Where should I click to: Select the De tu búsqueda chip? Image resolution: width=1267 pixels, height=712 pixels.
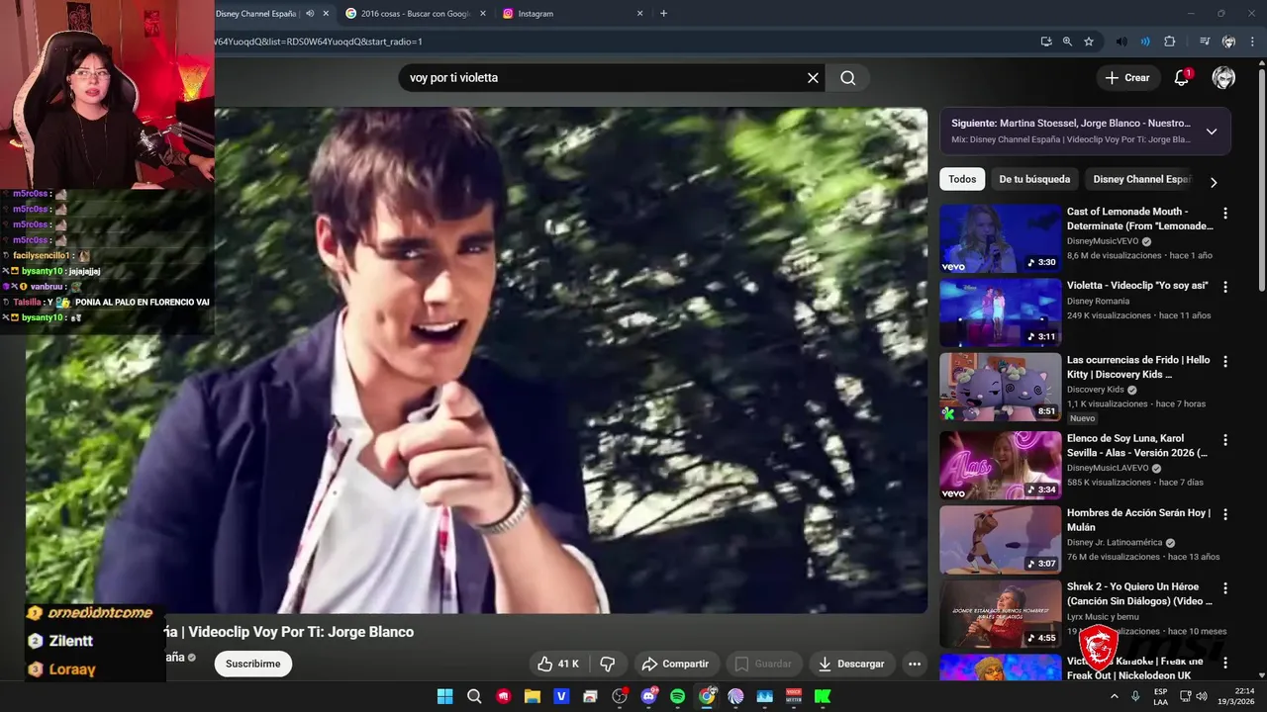[x=1034, y=179]
